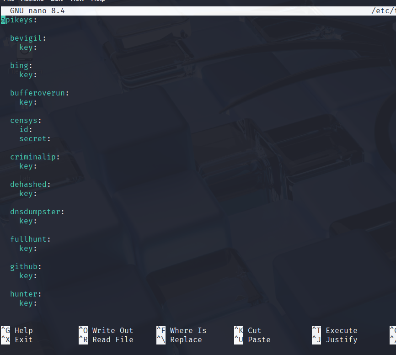
Task: Click the ^J Justify shortcut hint
Action: coord(335,339)
